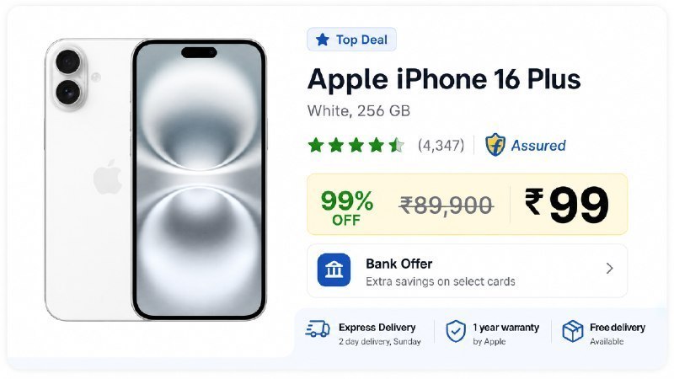
Task: Click the green 99% OFF label
Action: (x=347, y=207)
